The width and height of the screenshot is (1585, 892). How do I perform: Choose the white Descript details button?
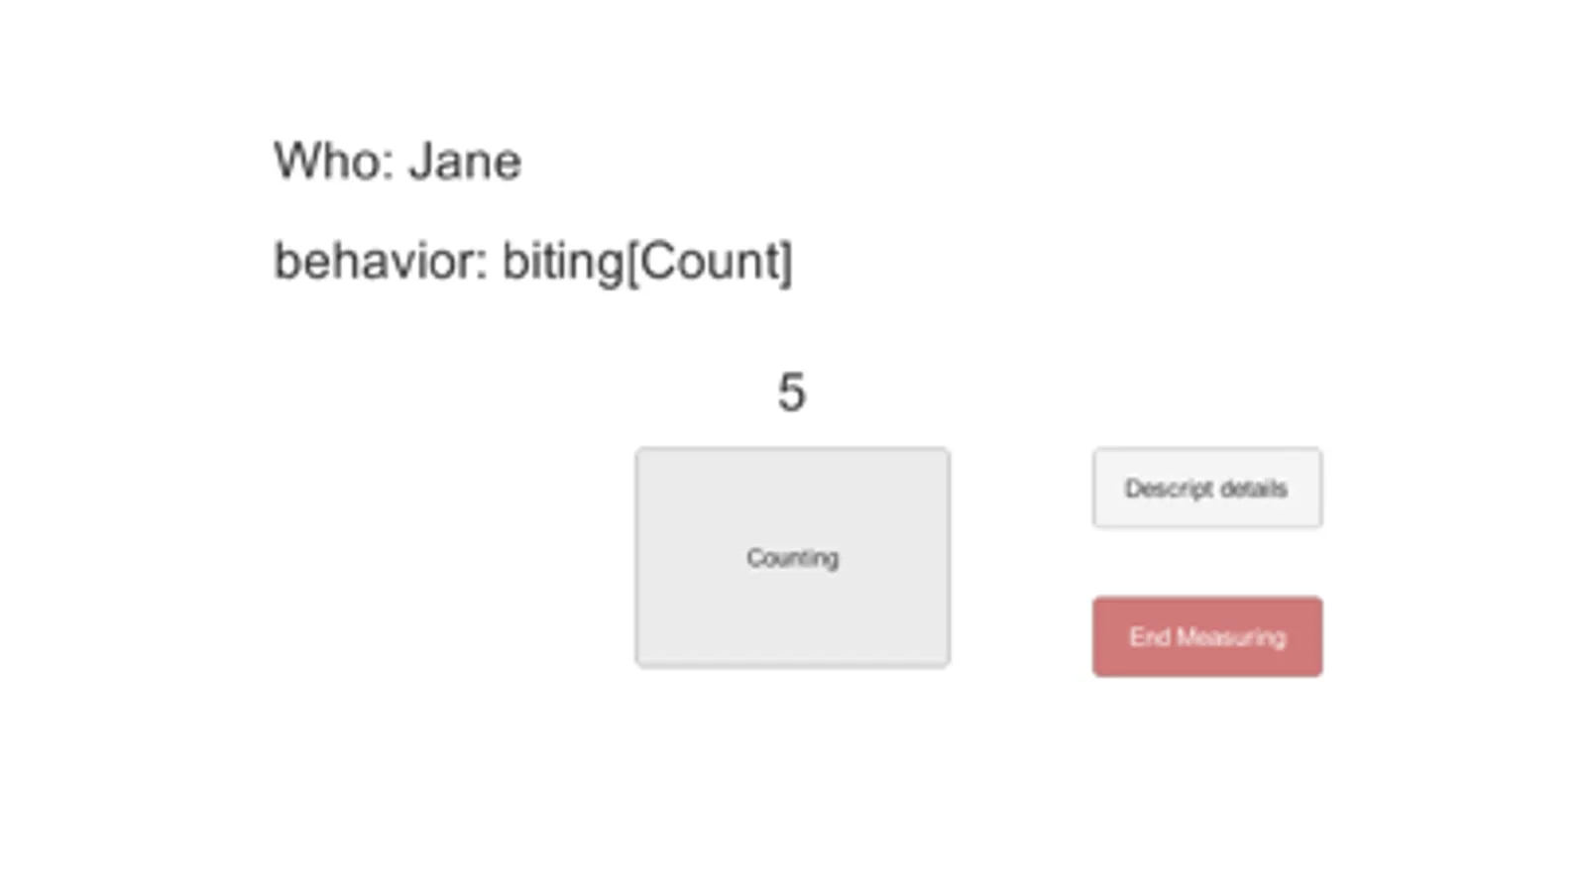(1206, 488)
